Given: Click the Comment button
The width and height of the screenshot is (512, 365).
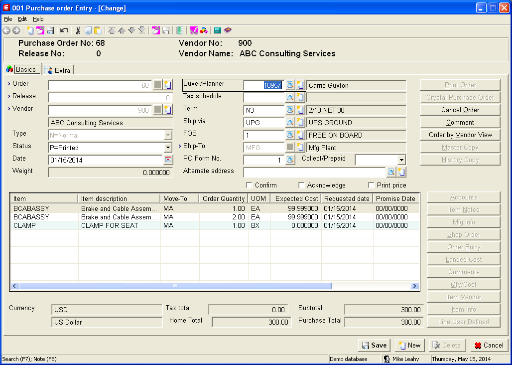Looking at the screenshot, I should pos(460,122).
